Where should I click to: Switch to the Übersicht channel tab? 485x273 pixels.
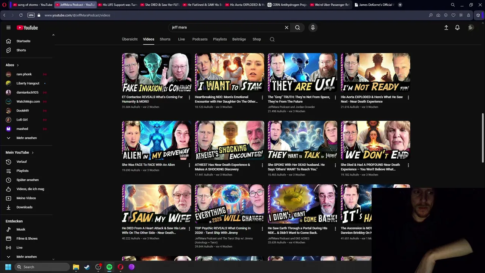click(x=130, y=39)
